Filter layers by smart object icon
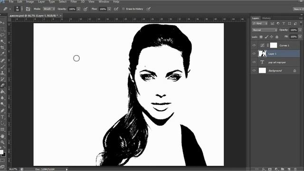304x171 pixels. pos(295,23)
